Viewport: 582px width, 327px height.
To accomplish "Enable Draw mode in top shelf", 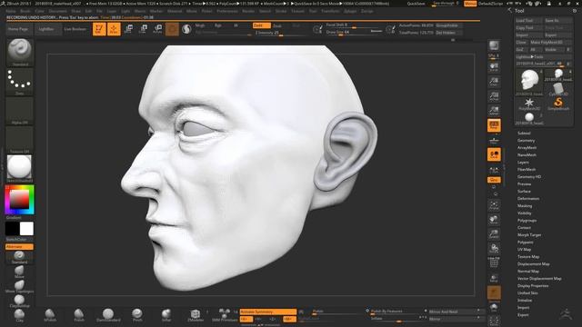I will click(x=114, y=29).
